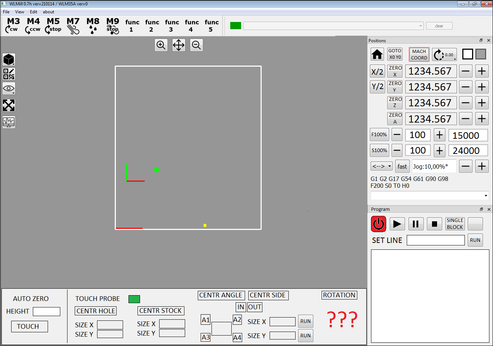Image resolution: width=493 pixels, height=346 pixels.
Task: Activate the pan move tool
Action: pos(179,45)
